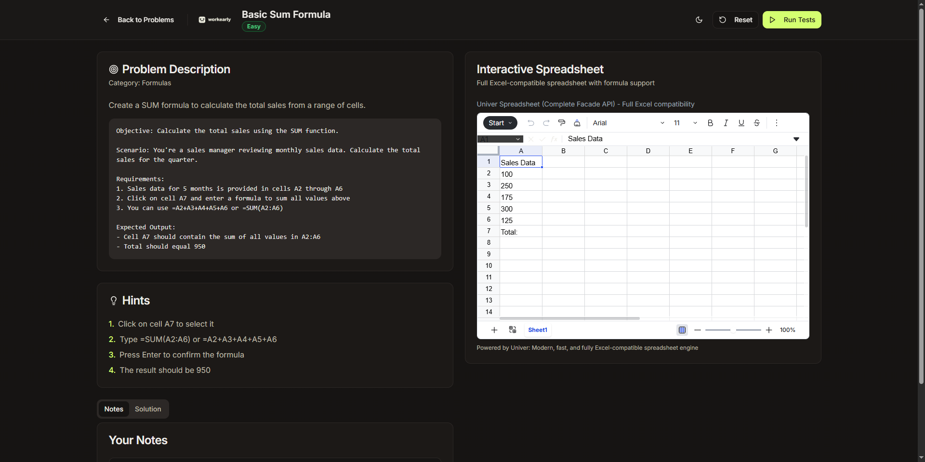Switch to the Solution tab
925x462 pixels.
click(148, 409)
